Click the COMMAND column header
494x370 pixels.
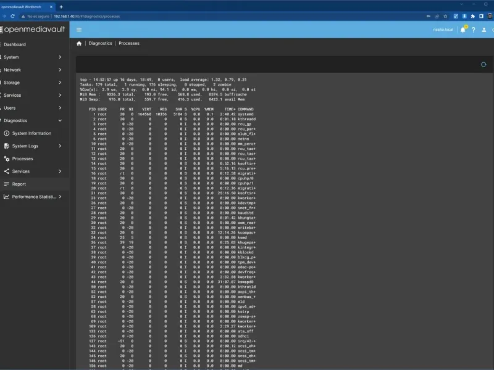tap(245, 109)
